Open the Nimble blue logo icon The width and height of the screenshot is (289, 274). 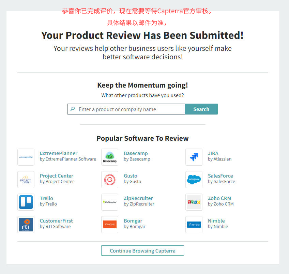[x=194, y=225]
